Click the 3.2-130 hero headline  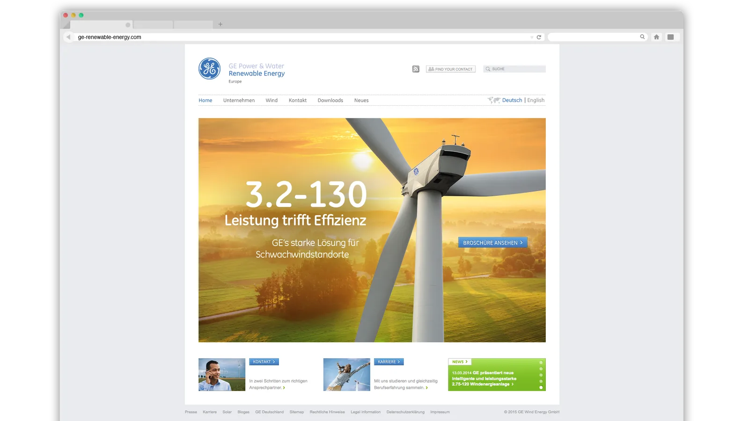coord(306,194)
